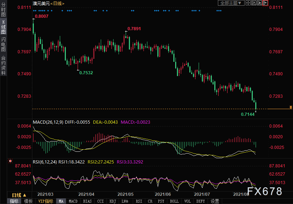Click the RSI3:33.3292 value

point(130,162)
